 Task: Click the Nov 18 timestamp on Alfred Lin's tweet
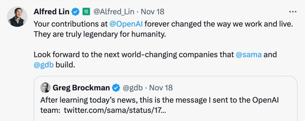click(152, 12)
